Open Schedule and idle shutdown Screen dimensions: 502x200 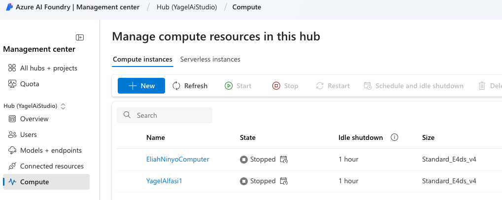(414, 86)
